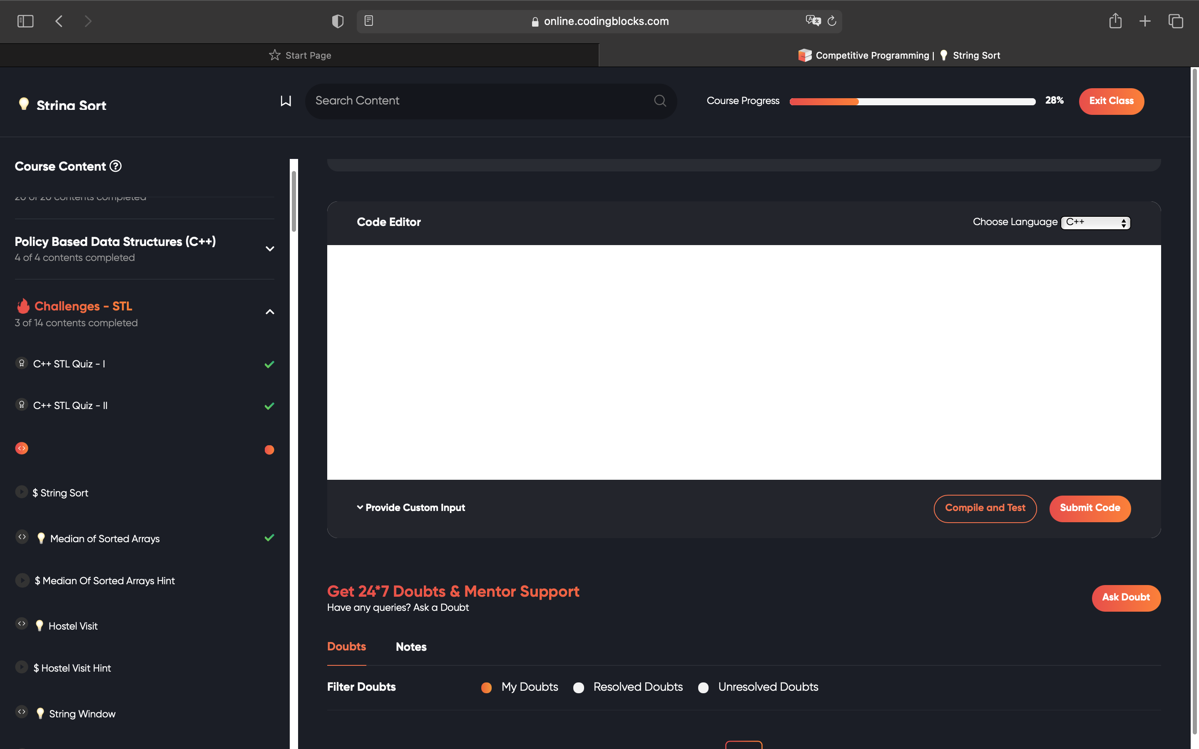Screen dimensions: 1199x749
Task: Click Safari's sidebar toggle icon
Action: tap(25, 21)
